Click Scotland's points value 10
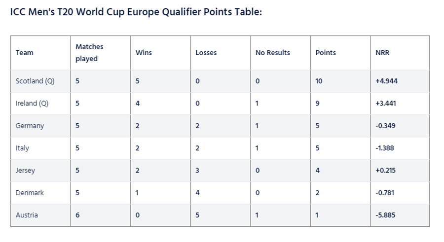Screen dimensions: 444x242 [x=319, y=81]
